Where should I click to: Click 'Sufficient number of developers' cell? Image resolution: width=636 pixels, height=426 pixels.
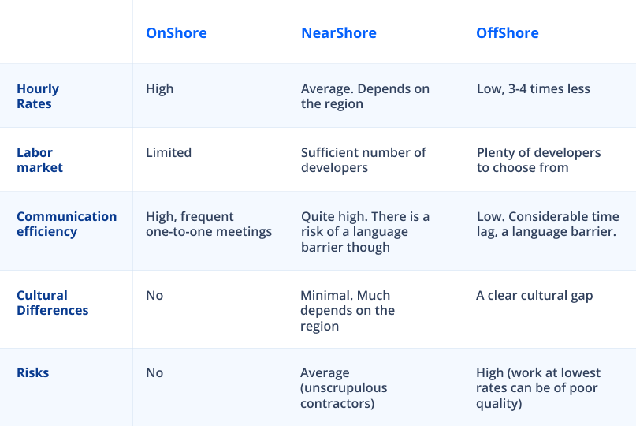coord(363,159)
